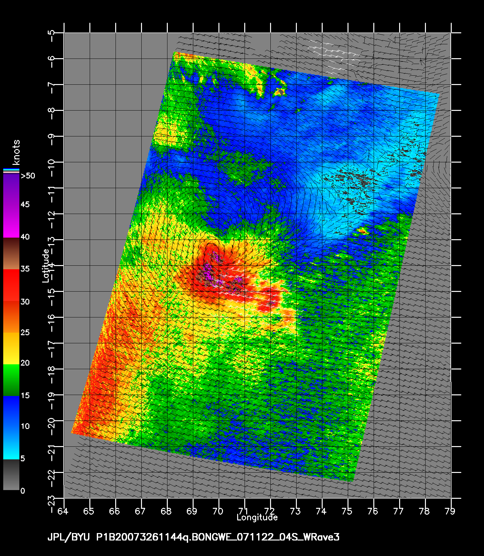Pick the yellow 20-25 knots colorbar segment
The image size is (484, 556).
click(x=11, y=348)
